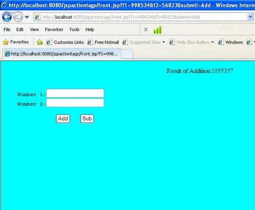Click the Suggested Sites link
This screenshot has height=210, width=255.
click(145, 42)
